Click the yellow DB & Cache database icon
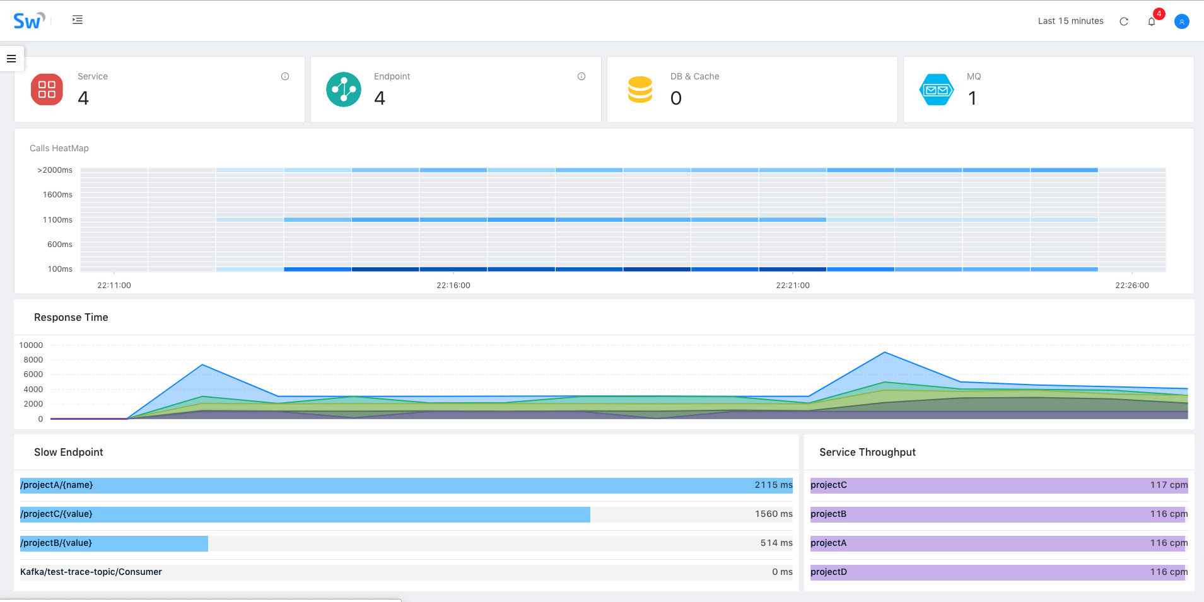Viewport: 1204px width, 602px height. [640, 89]
